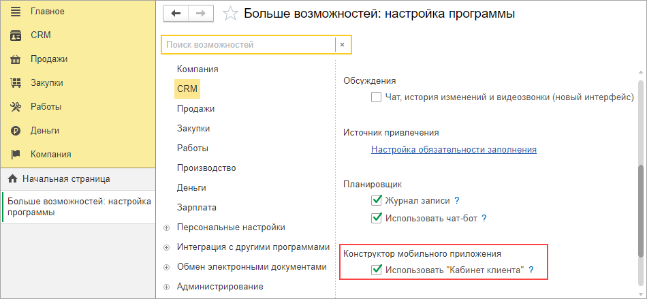Select Производство in the settings list

point(206,168)
